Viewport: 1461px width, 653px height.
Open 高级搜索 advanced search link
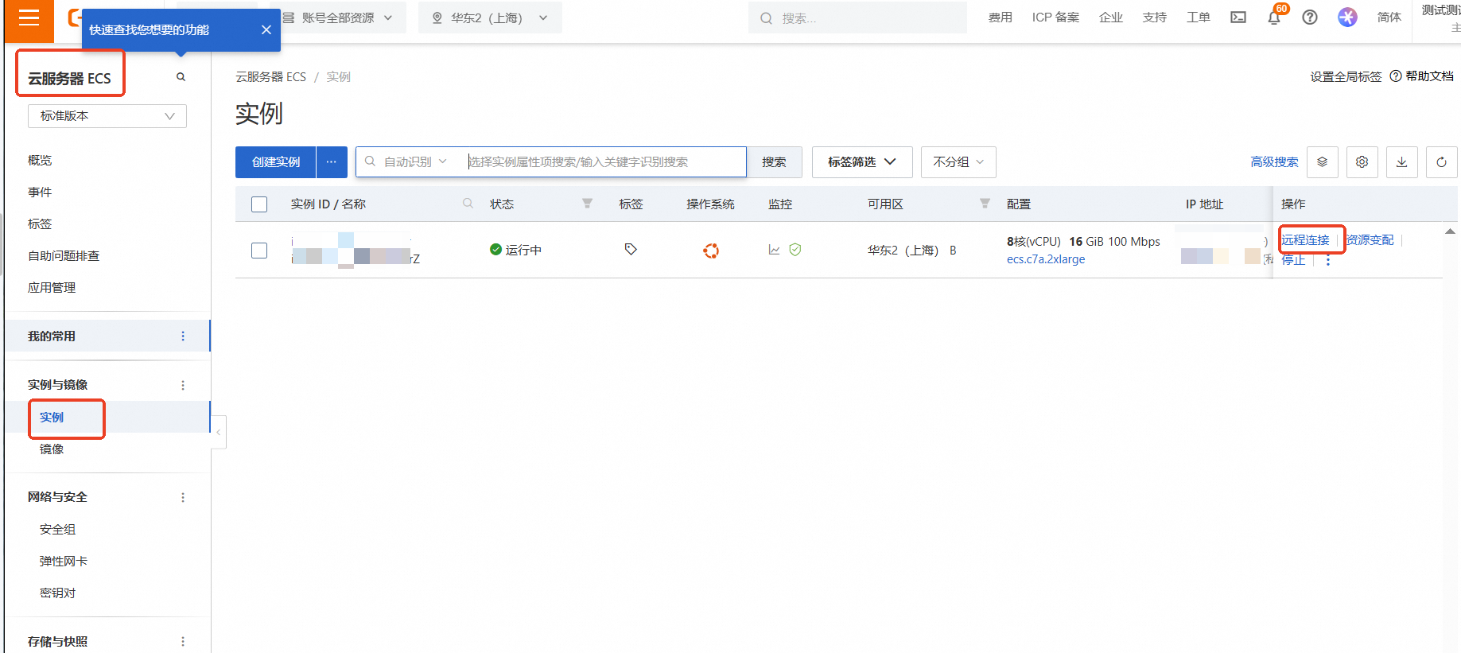coord(1274,162)
